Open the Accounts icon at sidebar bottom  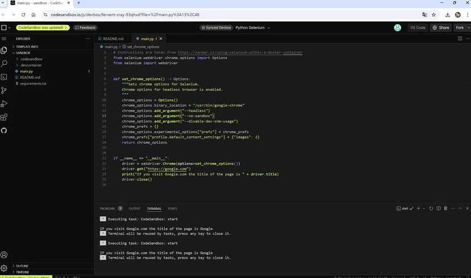pyautogui.click(x=4, y=255)
